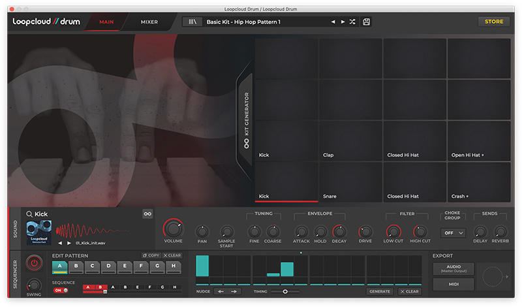Viewport: 522px width, 307px height.
Task: Click the kick sample artwork thumbnail
Action: coord(39,233)
